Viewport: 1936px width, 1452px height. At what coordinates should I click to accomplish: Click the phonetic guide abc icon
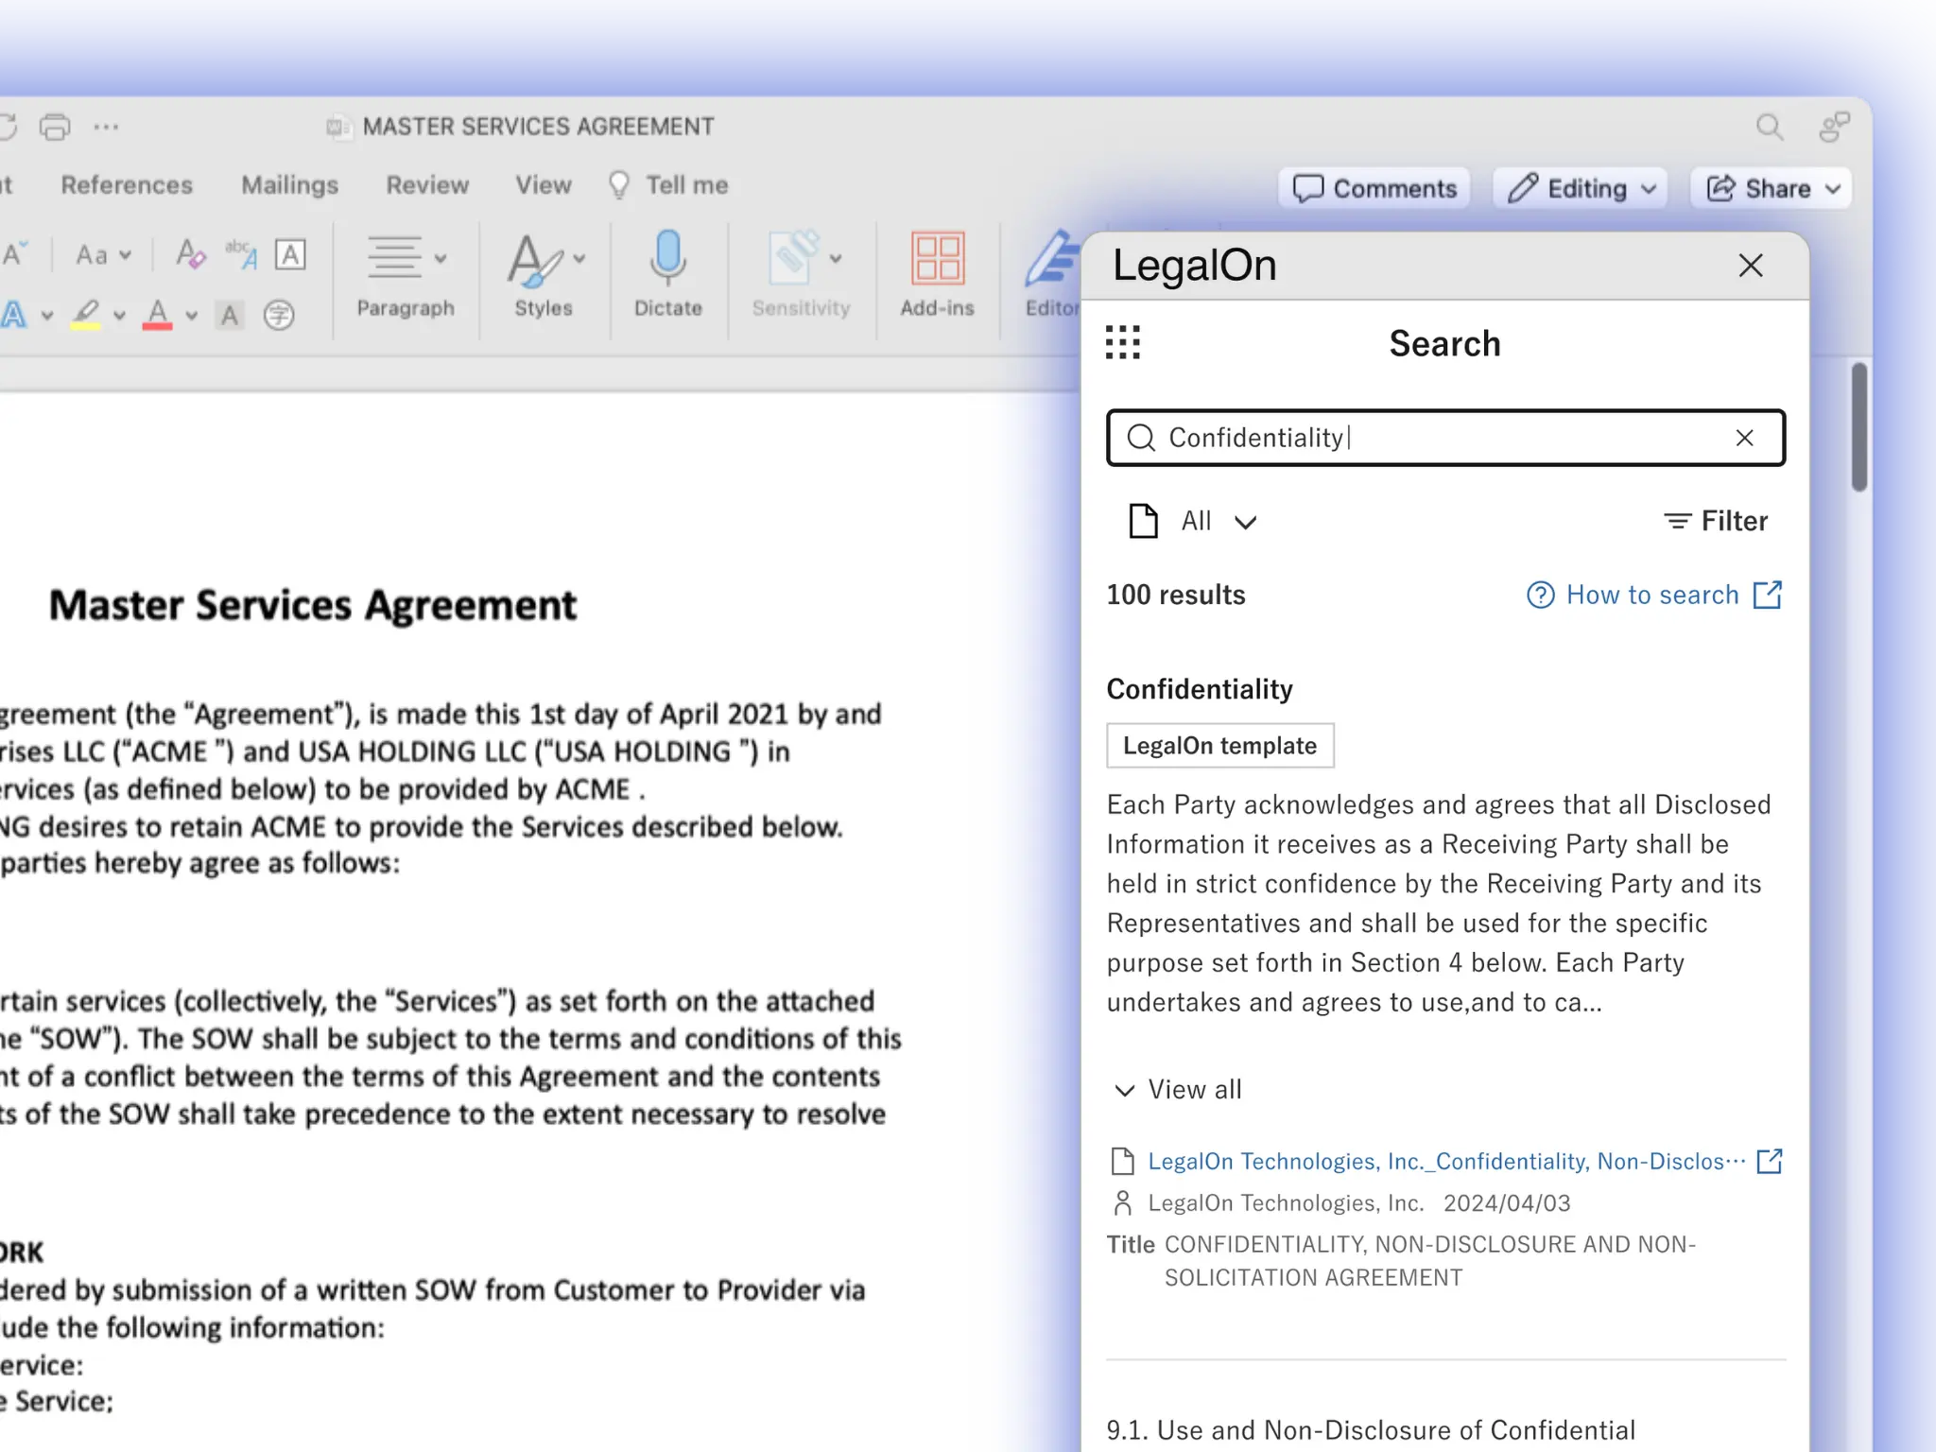(x=241, y=253)
